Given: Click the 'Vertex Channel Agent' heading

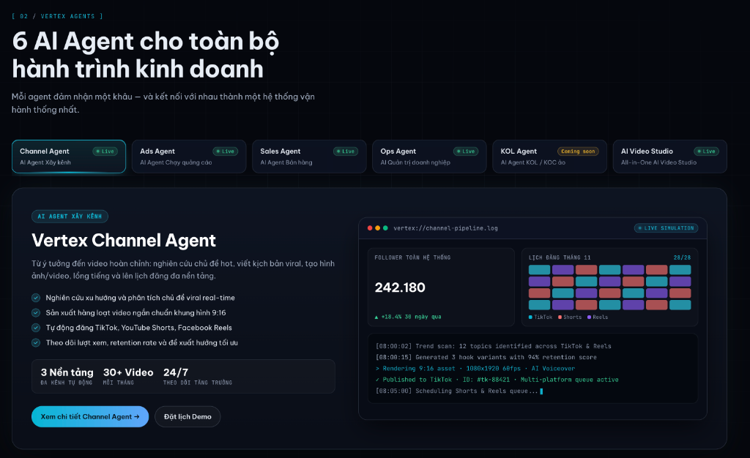Looking at the screenshot, I should (x=124, y=240).
